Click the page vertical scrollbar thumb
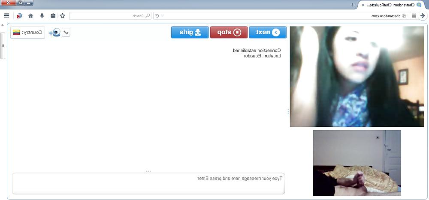The height and width of the screenshot is (200, 429). (x=3, y=46)
